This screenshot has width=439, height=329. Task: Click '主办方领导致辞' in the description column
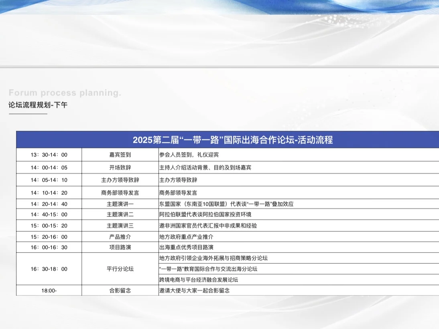178,180
